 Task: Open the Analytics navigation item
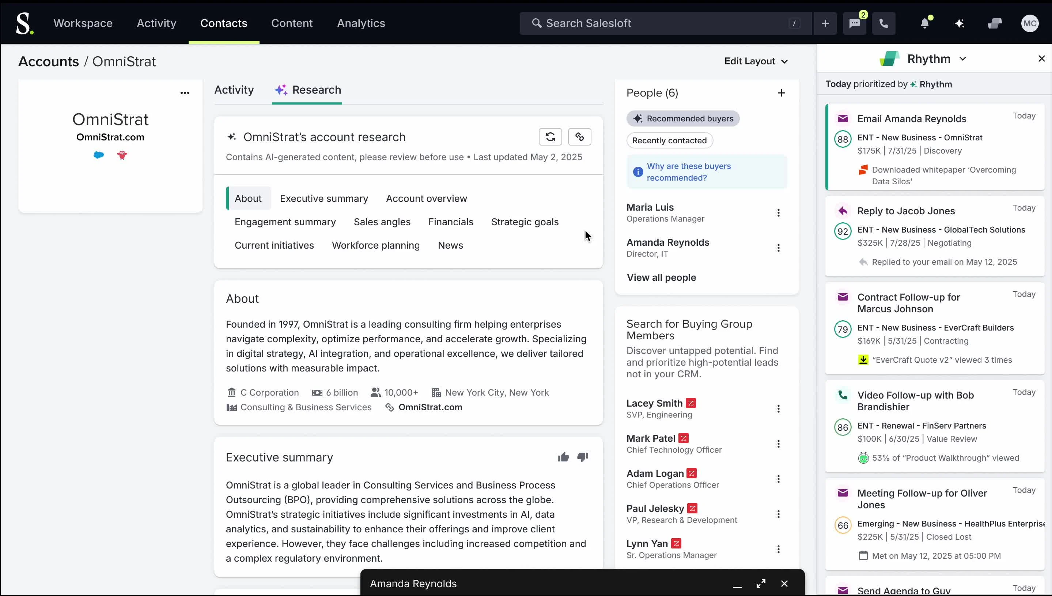point(361,23)
